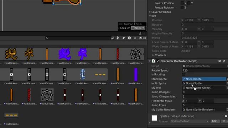Click the tag-shaped icon in the Project toolbar
The width and height of the screenshot is (228, 128).
(x=124, y=38)
